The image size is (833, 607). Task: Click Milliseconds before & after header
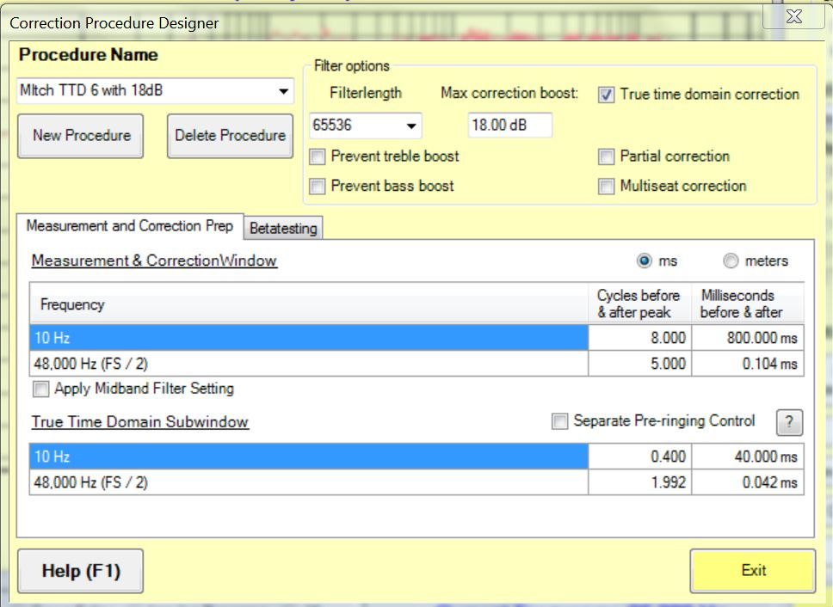748,304
